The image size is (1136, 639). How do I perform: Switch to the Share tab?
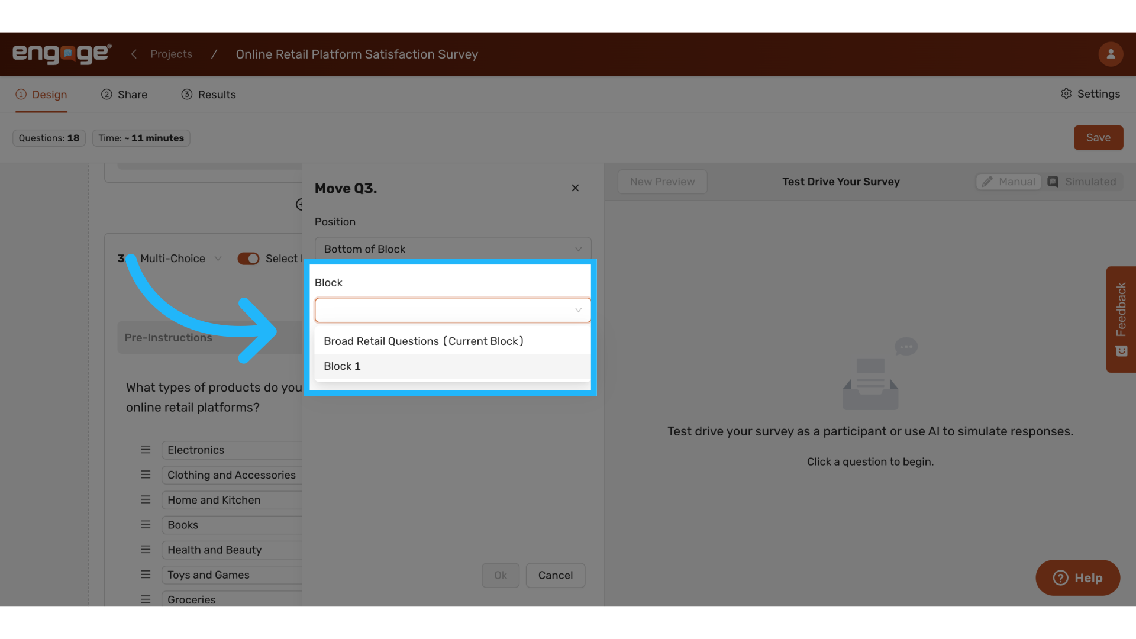click(x=124, y=95)
